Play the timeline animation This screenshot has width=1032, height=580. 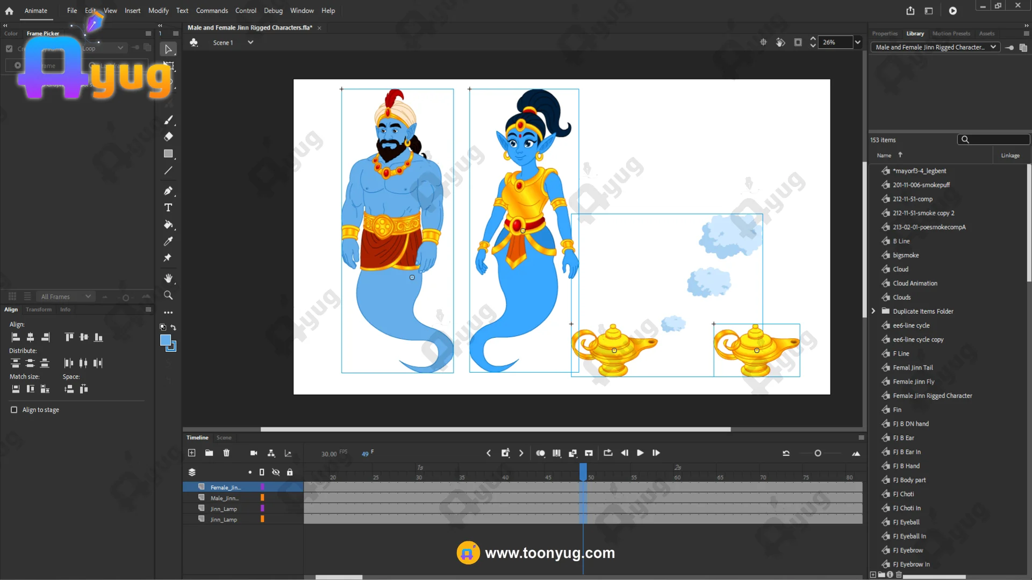point(640,453)
